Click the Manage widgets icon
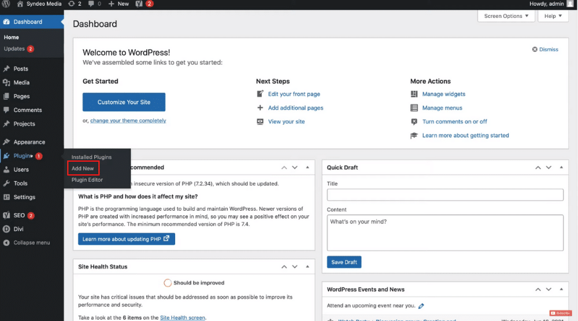This screenshot has height=321, width=578. [x=414, y=94]
